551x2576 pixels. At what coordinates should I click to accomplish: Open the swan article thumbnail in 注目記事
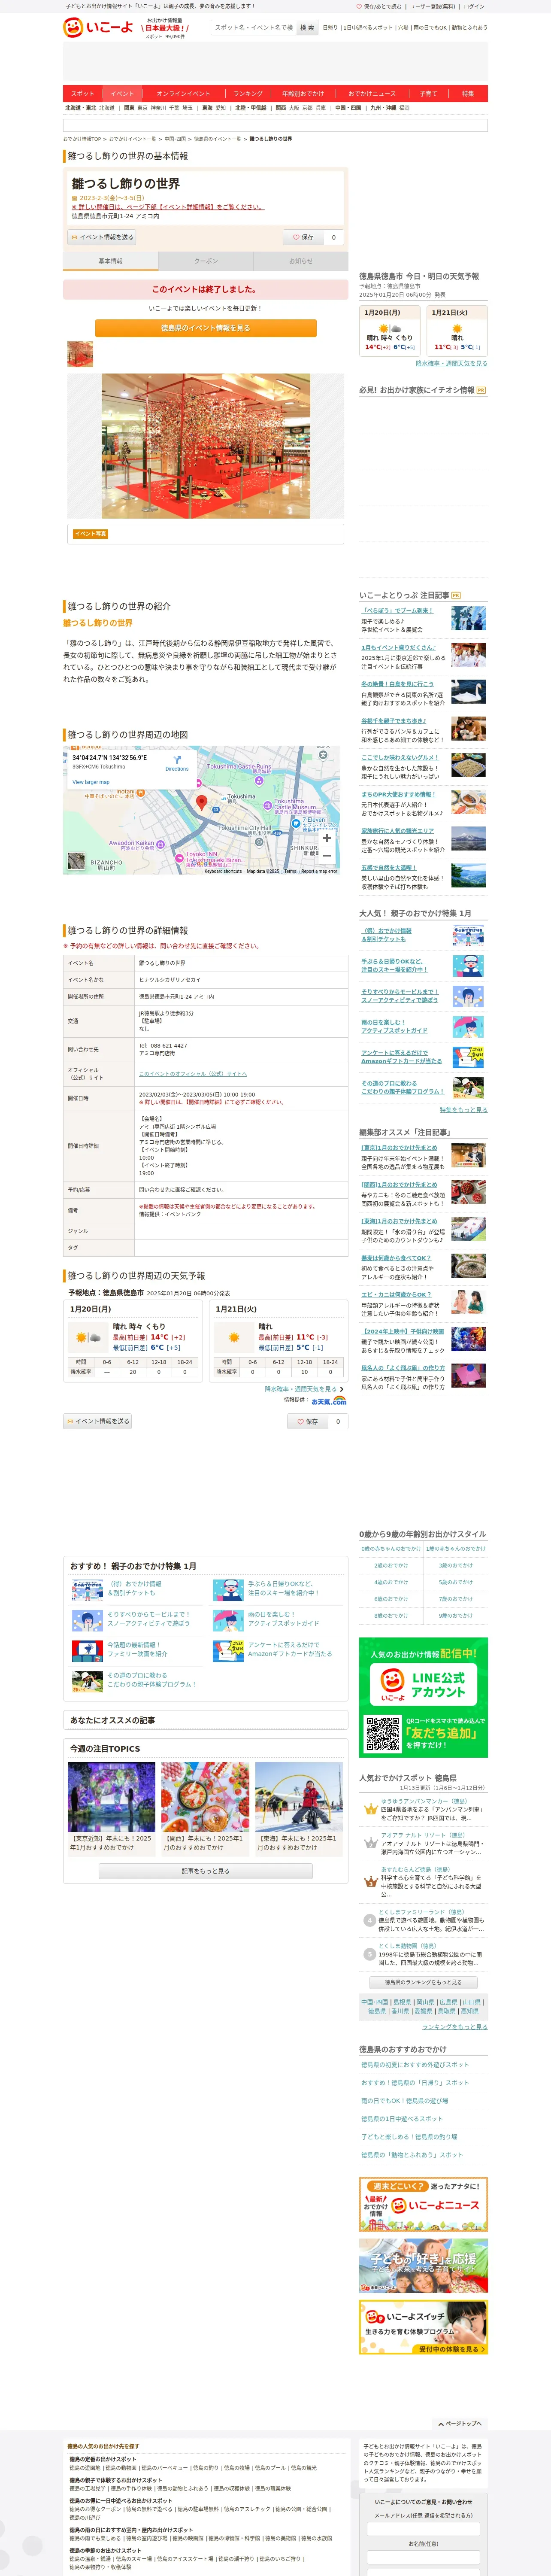(x=468, y=692)
